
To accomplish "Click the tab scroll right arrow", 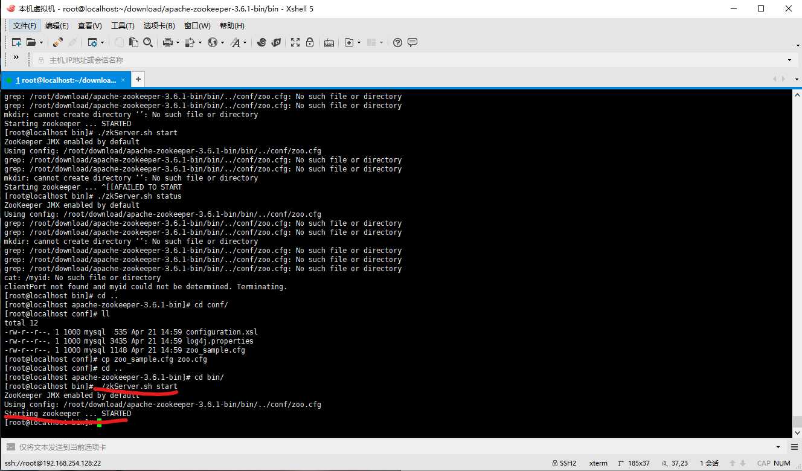I will tap(784, 79).
